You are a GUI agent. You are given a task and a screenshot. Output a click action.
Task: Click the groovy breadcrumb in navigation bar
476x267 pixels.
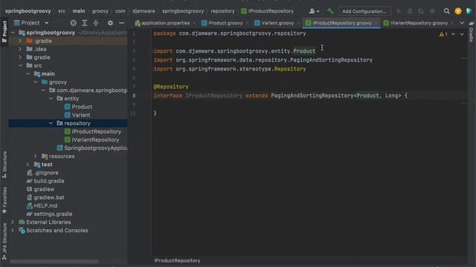100,11
